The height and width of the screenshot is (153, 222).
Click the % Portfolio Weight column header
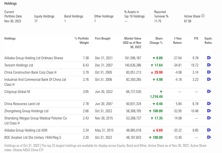click(x=82, y=41)
